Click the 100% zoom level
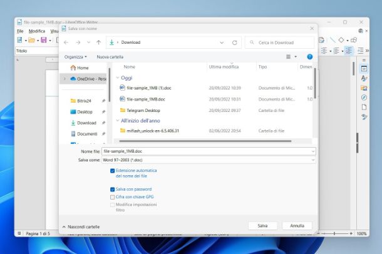Viewport: 382px width, 254px height. 361,233
